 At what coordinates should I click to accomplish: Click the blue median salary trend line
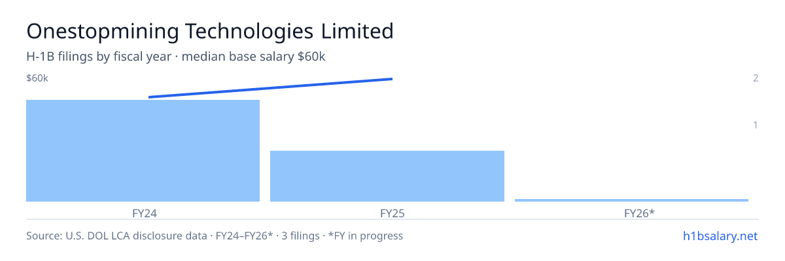(270, 88)
